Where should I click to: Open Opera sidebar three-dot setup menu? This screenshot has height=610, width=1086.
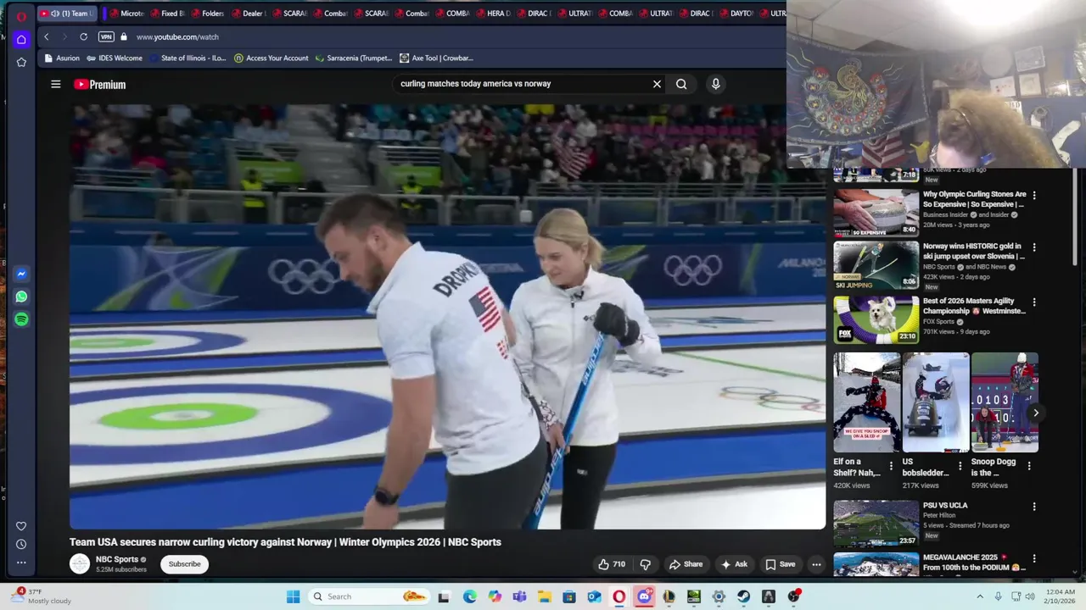tap(21, 562)
